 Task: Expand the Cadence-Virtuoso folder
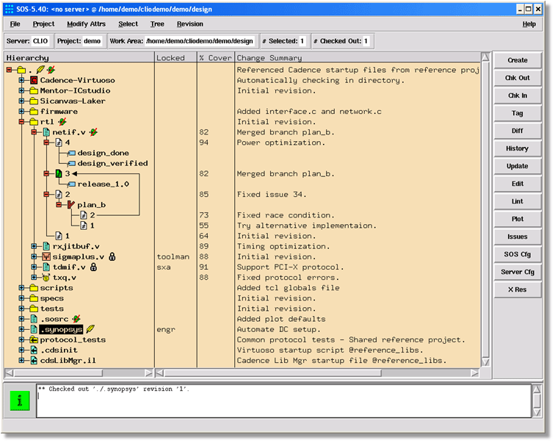(21, 80)
